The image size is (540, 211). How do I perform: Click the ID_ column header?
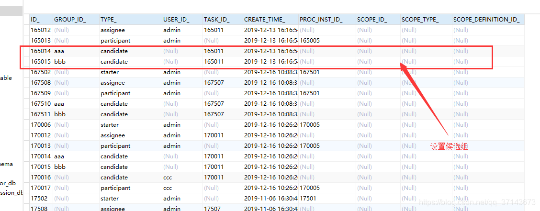point(41,19)
